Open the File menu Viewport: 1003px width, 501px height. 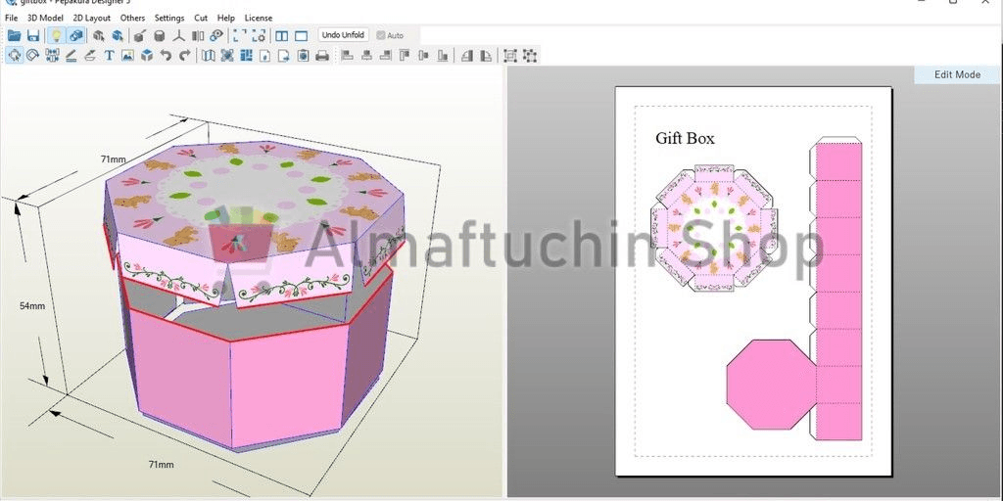tap(11, 18)
